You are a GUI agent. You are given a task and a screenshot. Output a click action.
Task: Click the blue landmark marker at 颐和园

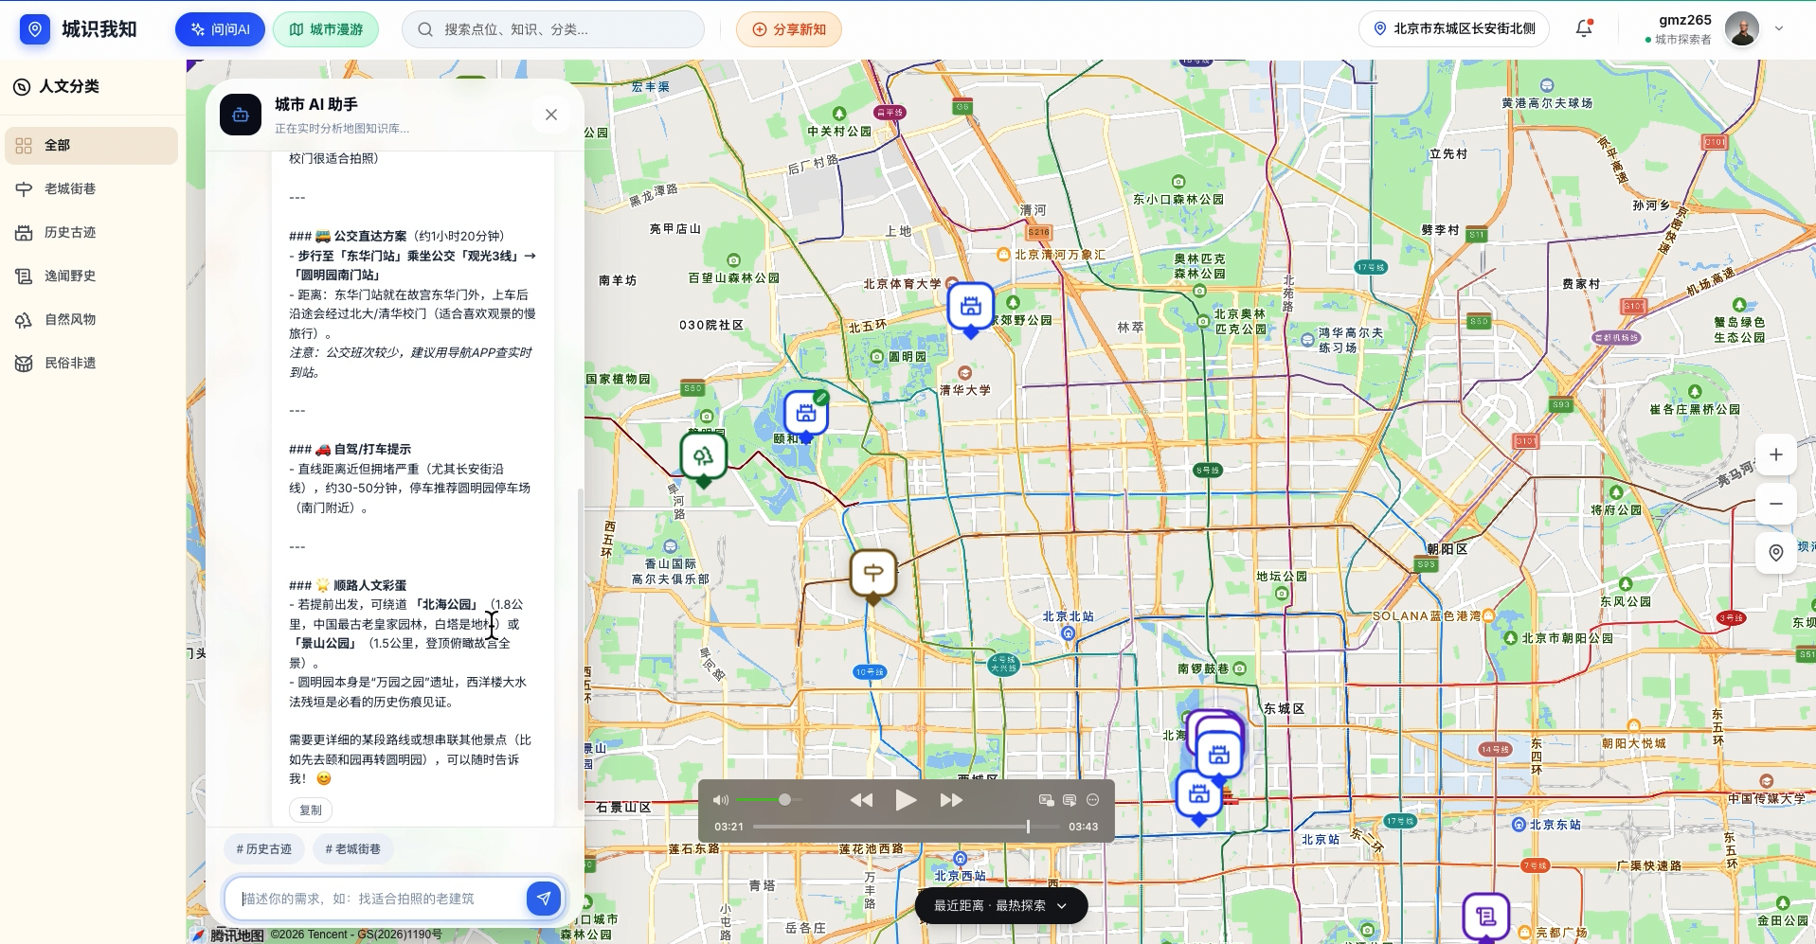pos(806,414)
